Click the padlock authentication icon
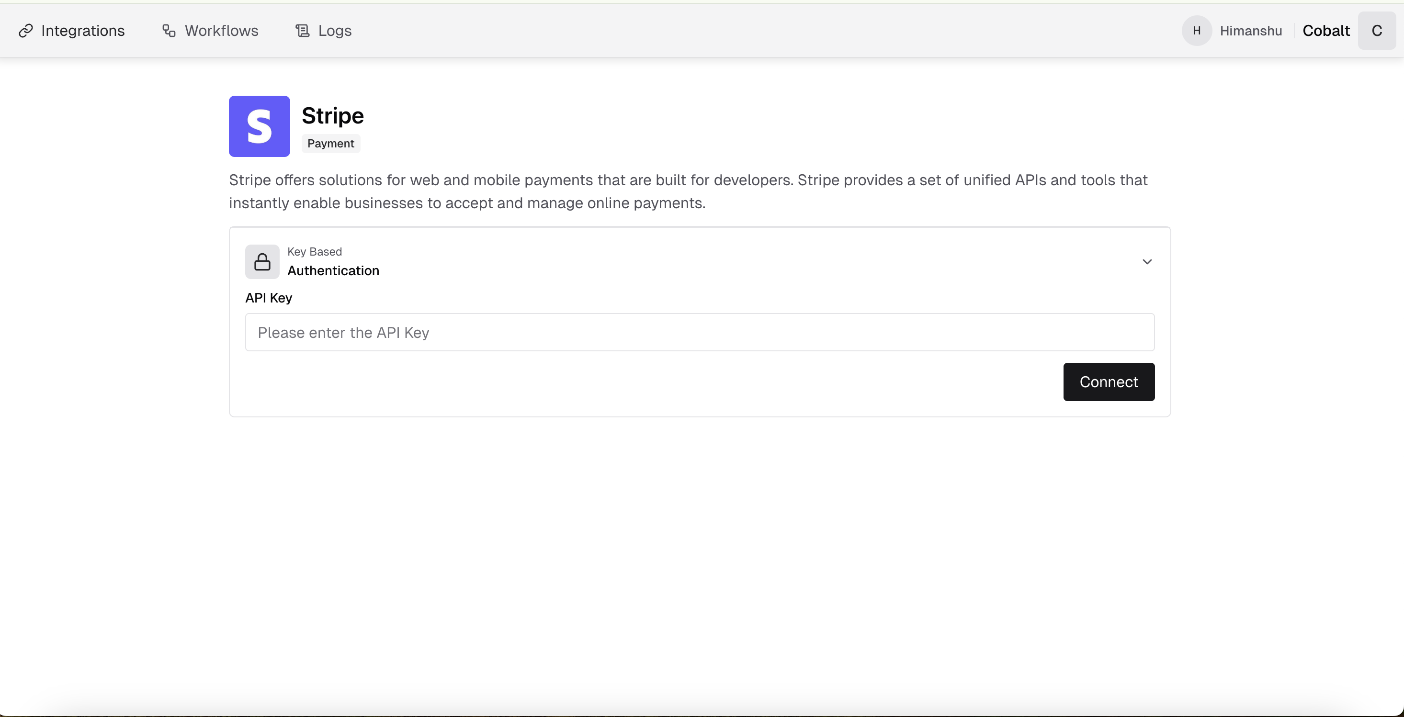The width and height of the screenshot is (1404, 717). (x=262, y=262)
